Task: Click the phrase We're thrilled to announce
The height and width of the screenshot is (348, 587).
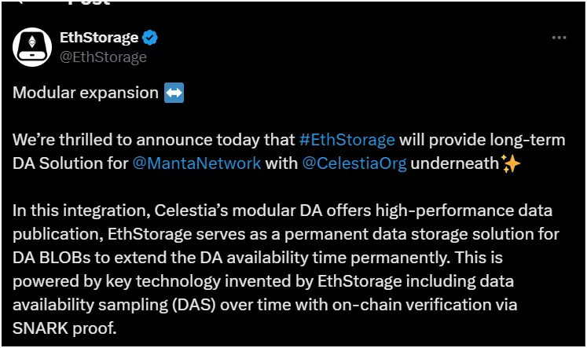Action: (112, 140)
